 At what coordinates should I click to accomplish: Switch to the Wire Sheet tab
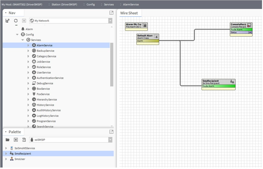click(129, 13)
